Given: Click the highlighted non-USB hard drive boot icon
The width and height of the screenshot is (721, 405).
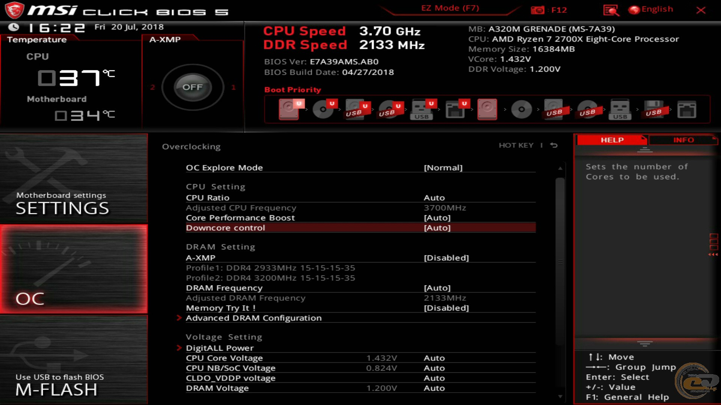Looking at the screenshot, I should (487, 109).
